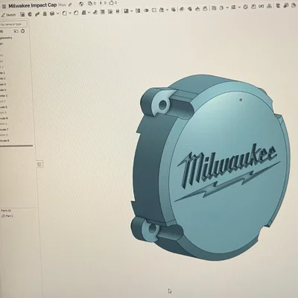
Task: Select Part 1 in parts list
Action: tap(7, 216)
